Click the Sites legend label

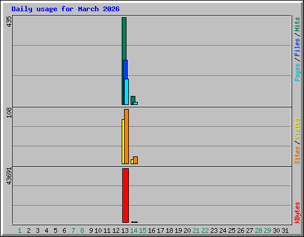tap(297, 155)
